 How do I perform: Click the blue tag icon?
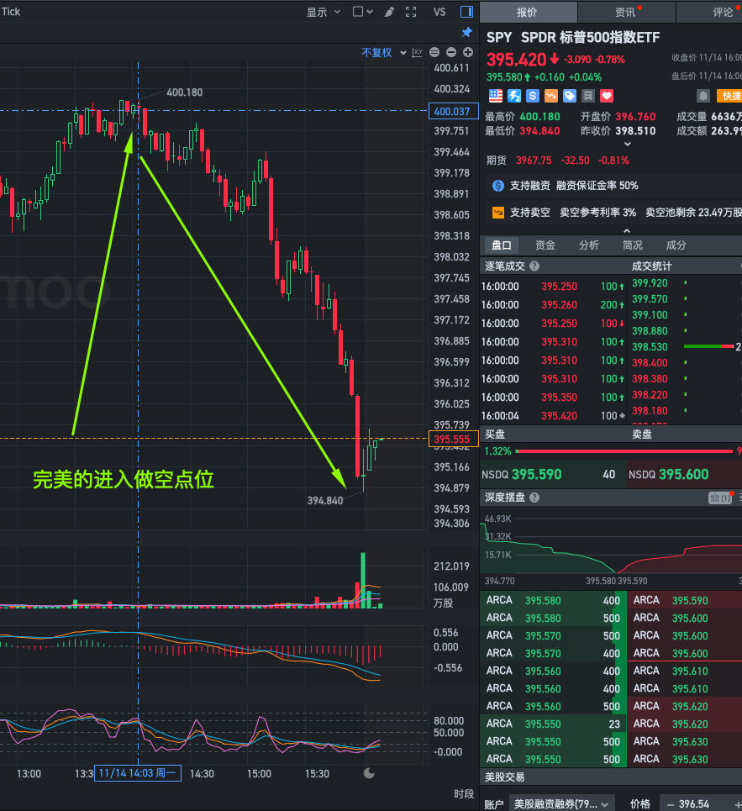[x=569, y=96]
